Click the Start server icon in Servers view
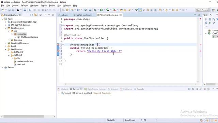This screenshot has height=123, width=218. [197, 89]
